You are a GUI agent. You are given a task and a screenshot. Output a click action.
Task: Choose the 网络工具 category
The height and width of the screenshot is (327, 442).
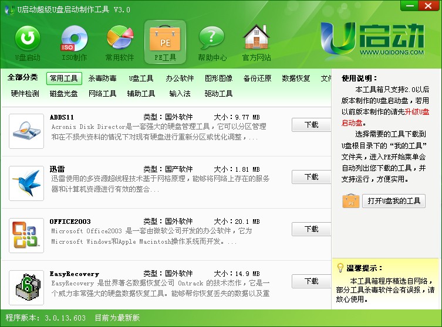coord(102,93)
